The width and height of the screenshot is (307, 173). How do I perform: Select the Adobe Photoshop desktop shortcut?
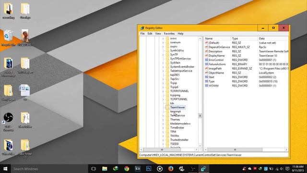(x=8, y=67)
